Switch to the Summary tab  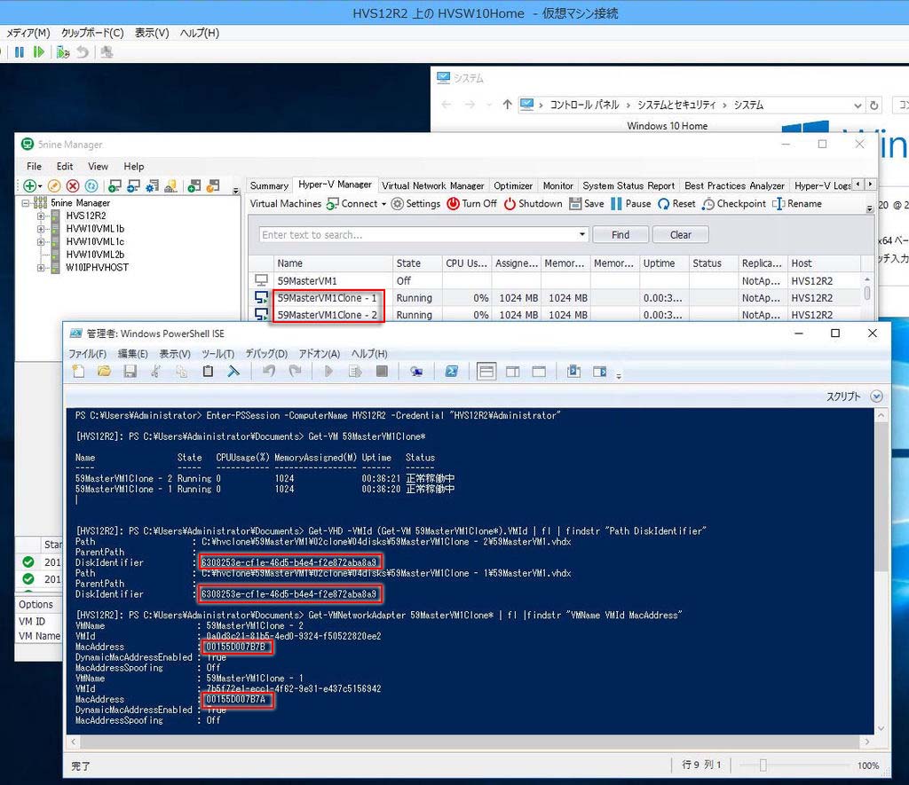(269, 185)
